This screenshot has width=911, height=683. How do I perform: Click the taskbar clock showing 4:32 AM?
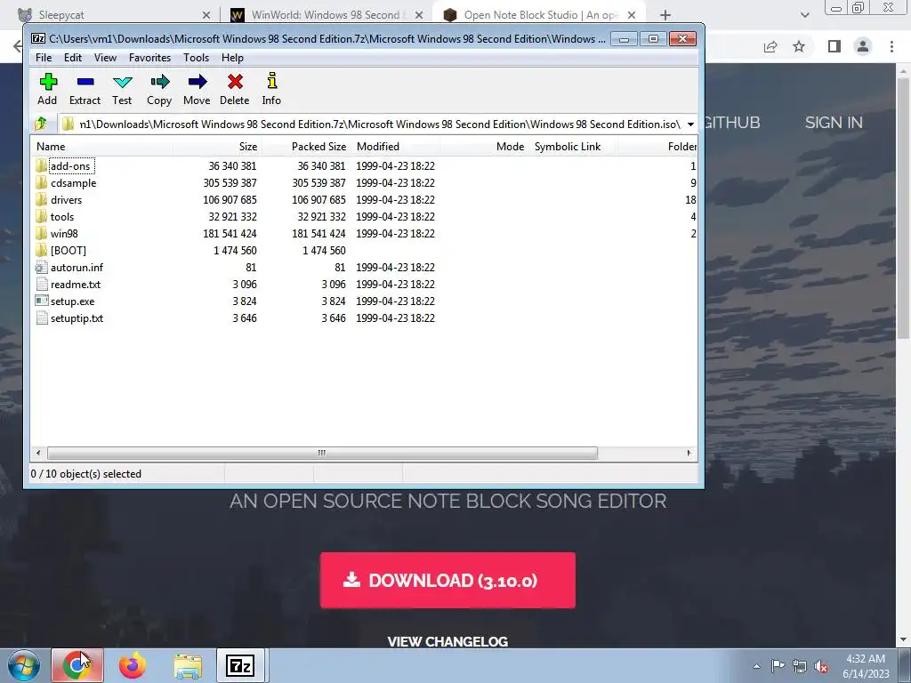(866, 666)
